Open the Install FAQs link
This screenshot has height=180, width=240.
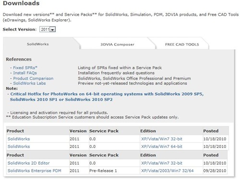[x=25, y=73]
